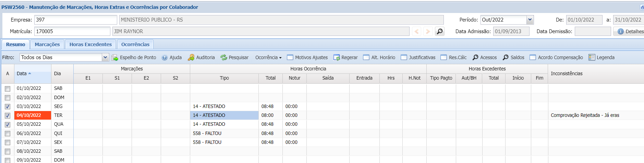644x163 pixels.
Task: Click the Período Out/2022 field
Action: (x=503, y=20)
